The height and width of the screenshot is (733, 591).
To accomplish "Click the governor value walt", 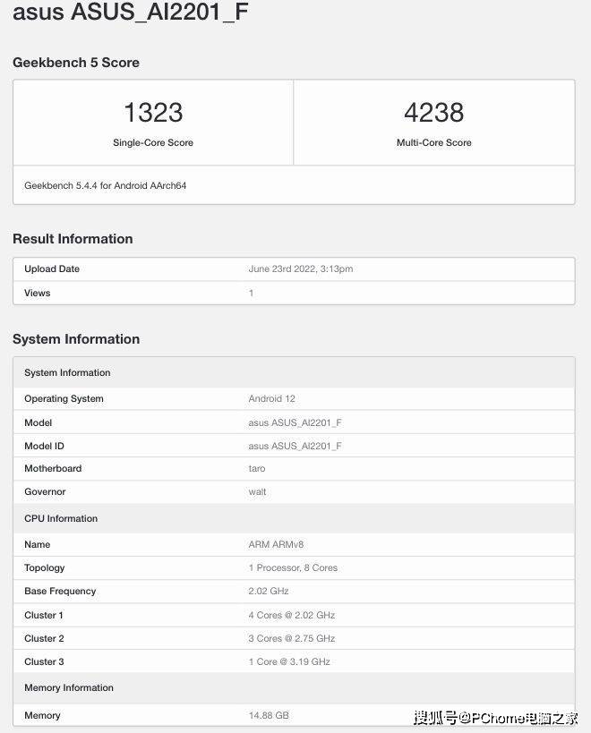I will (257, 491).
